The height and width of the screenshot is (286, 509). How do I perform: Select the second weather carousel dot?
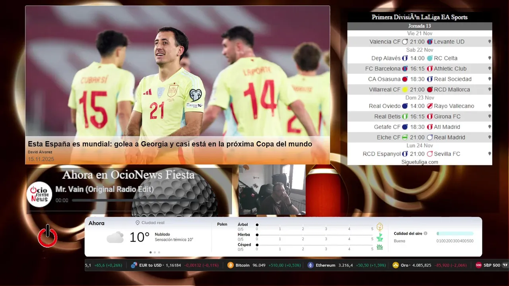(155, 252)
